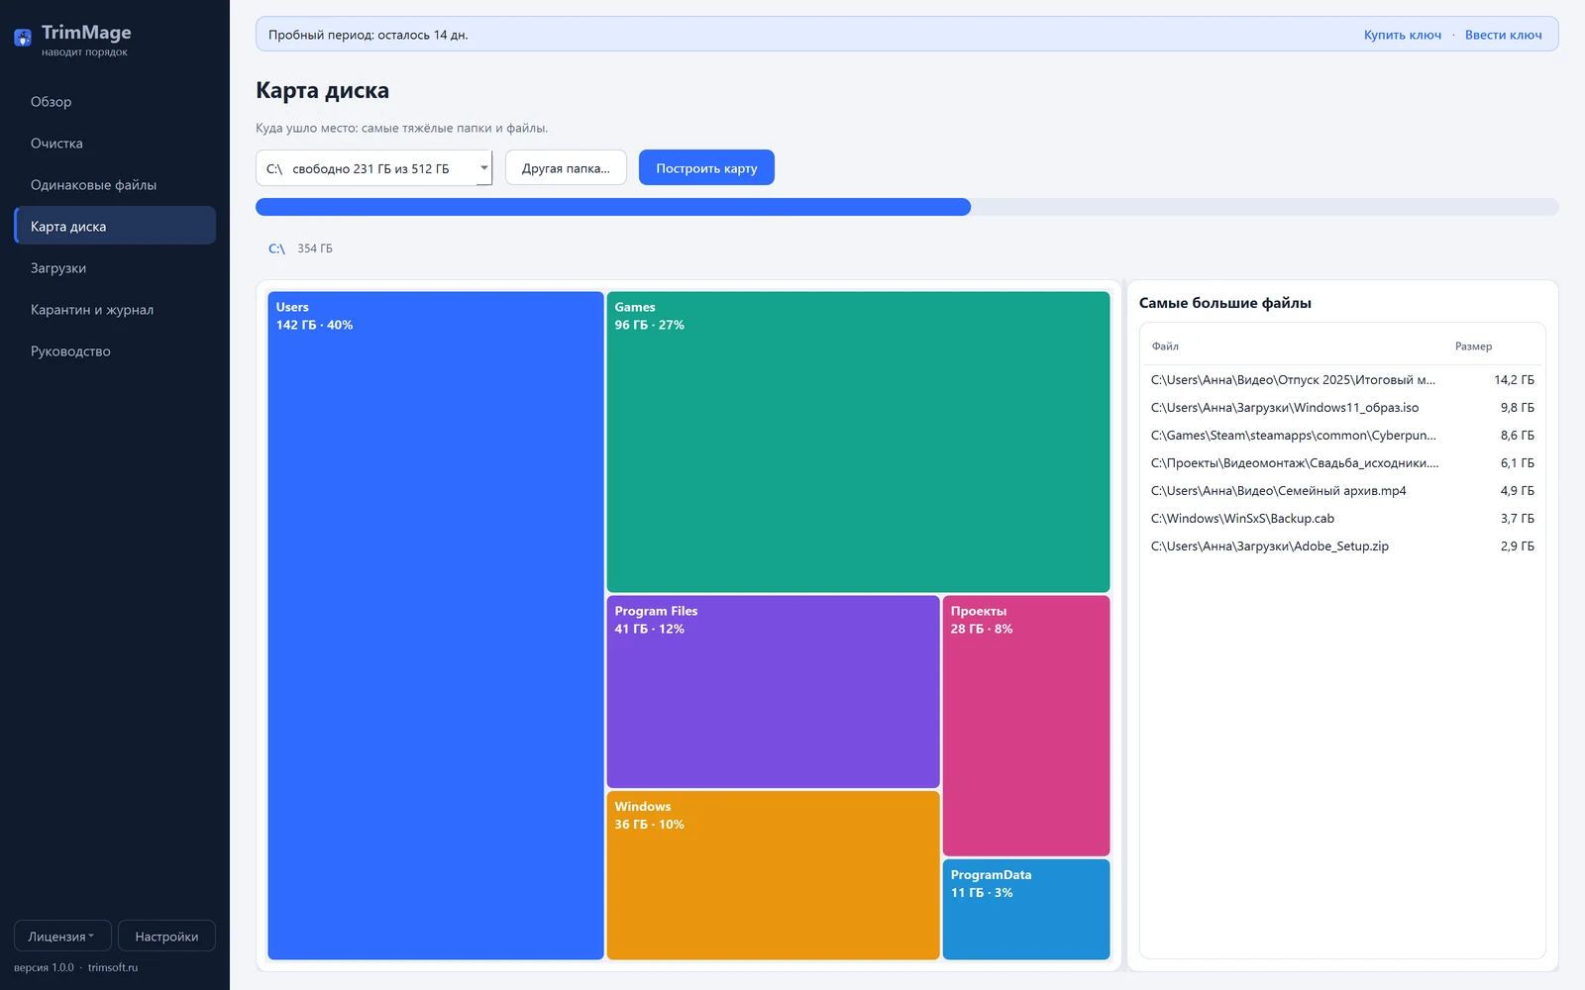
Task: Click the 354 ГБ total size label
Action: pyautogui.click(x=315, y=248)
